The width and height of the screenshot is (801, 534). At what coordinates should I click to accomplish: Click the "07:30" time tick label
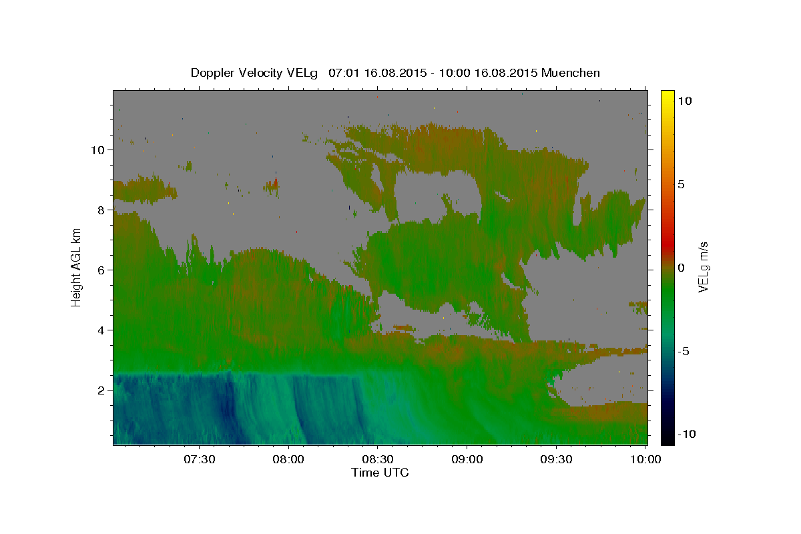pyautogui.click(x=199, y=460)
